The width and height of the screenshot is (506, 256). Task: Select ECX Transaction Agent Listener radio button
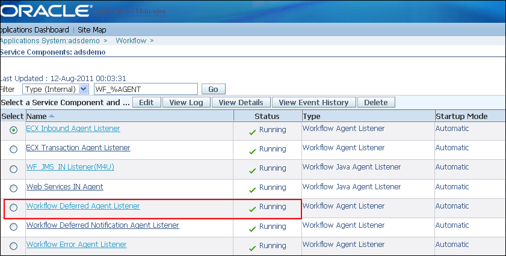[x=13, y=150]
